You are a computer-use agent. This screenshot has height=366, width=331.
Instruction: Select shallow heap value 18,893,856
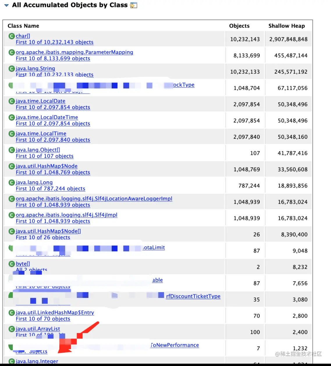(x=292, y=186)
